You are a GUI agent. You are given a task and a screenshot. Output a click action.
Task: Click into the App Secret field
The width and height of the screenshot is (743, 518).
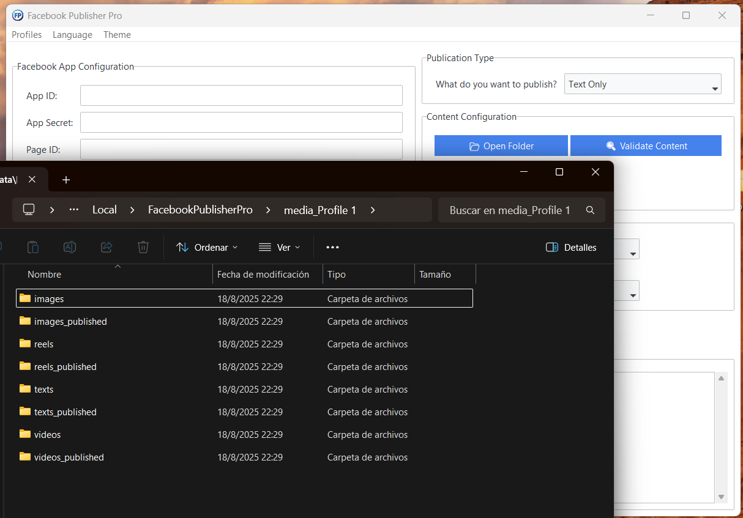coord(241,122)
